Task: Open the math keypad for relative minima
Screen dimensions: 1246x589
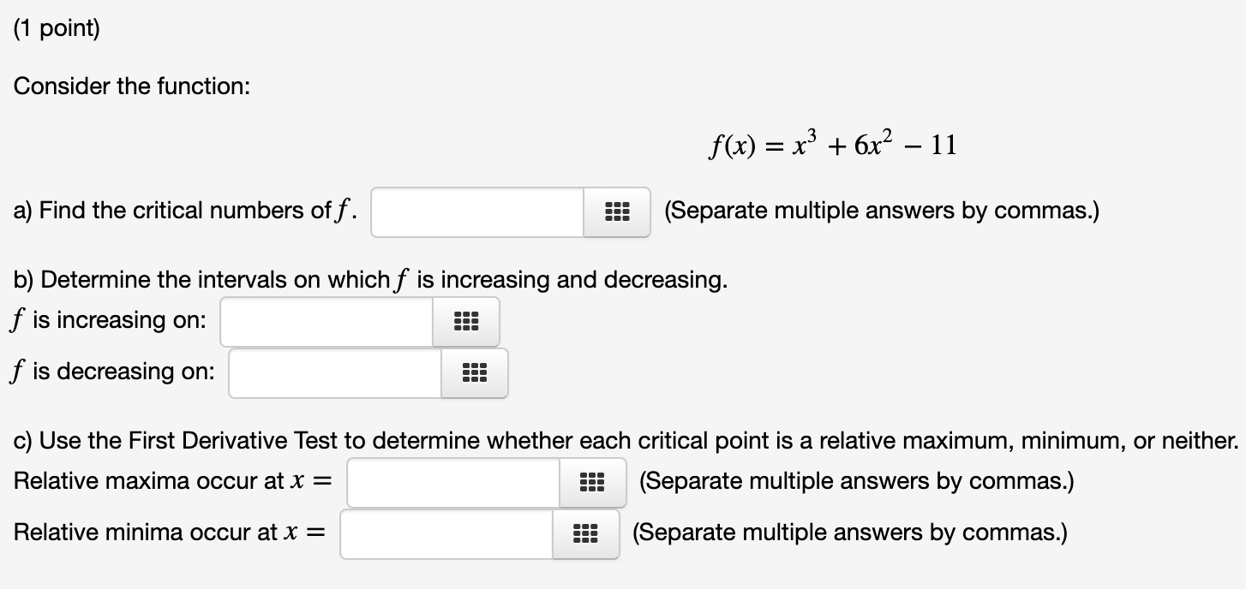Action: coord(587,532)
